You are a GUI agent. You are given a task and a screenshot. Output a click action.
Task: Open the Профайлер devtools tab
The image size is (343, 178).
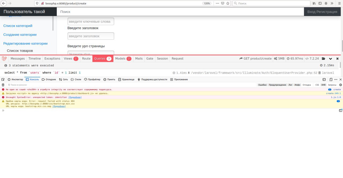pos(92,79)
